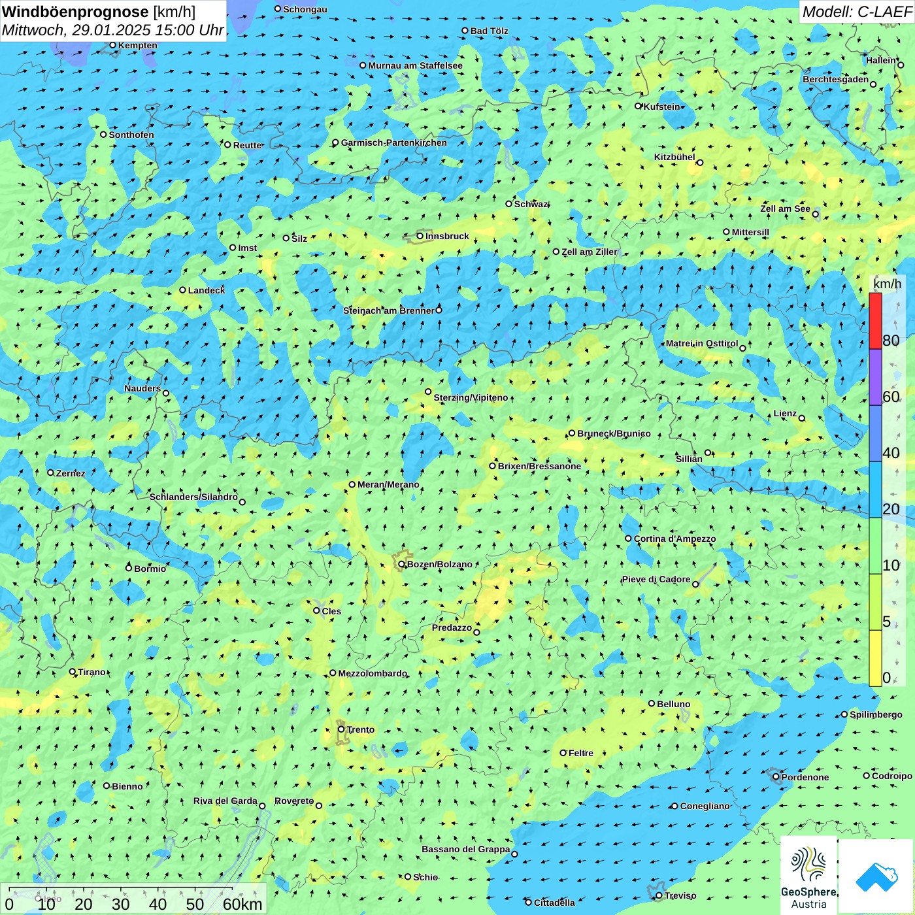Click the Spilimbergo town label

[876, 714]
